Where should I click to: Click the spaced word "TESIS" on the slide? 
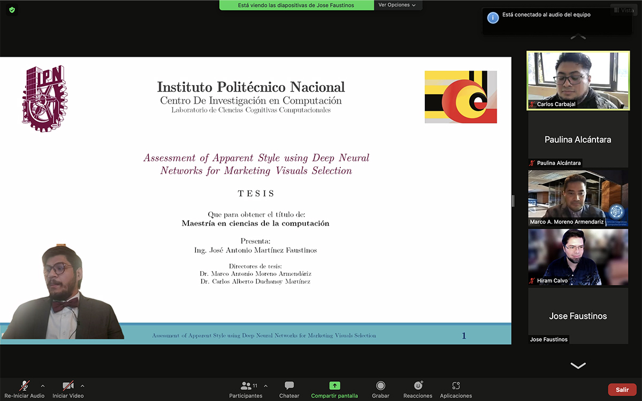click(x=256, y=194)
